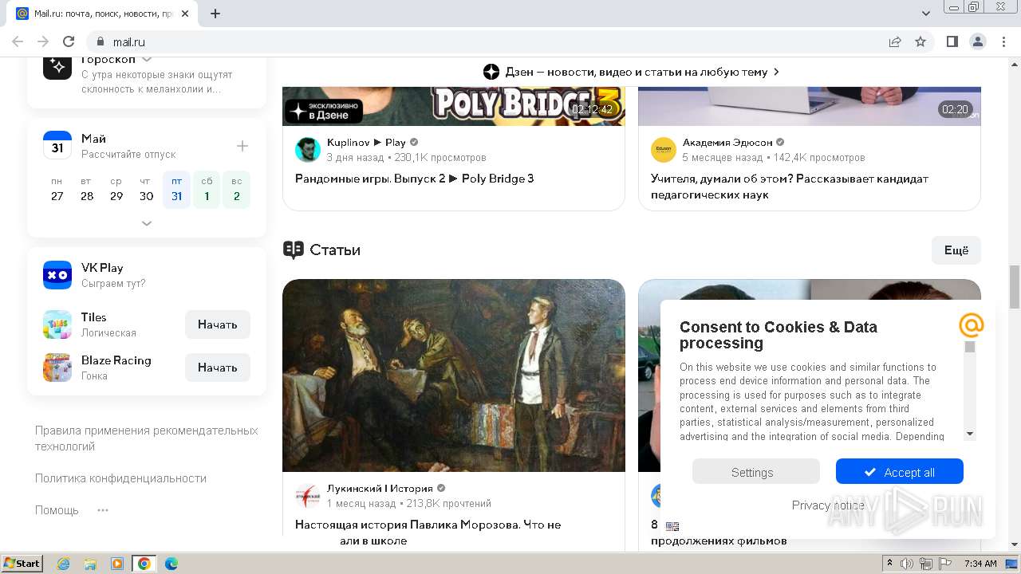1021x574 pixels.
Task: Expand the horoscope dropdown chevron
Action: tap(147, 60)
